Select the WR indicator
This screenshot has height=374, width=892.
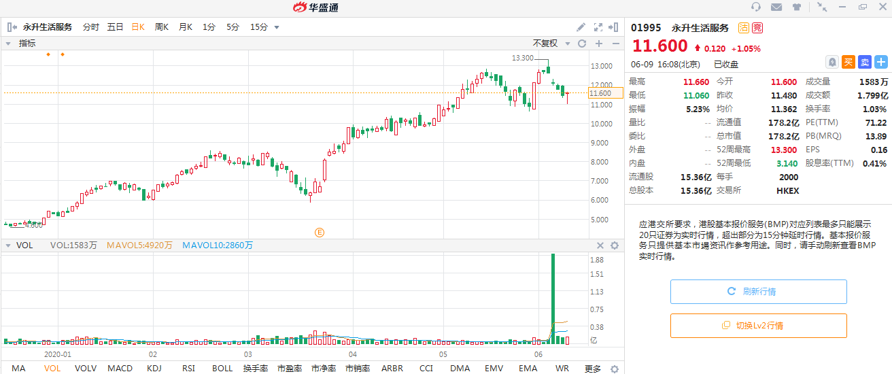click(562, 369)
